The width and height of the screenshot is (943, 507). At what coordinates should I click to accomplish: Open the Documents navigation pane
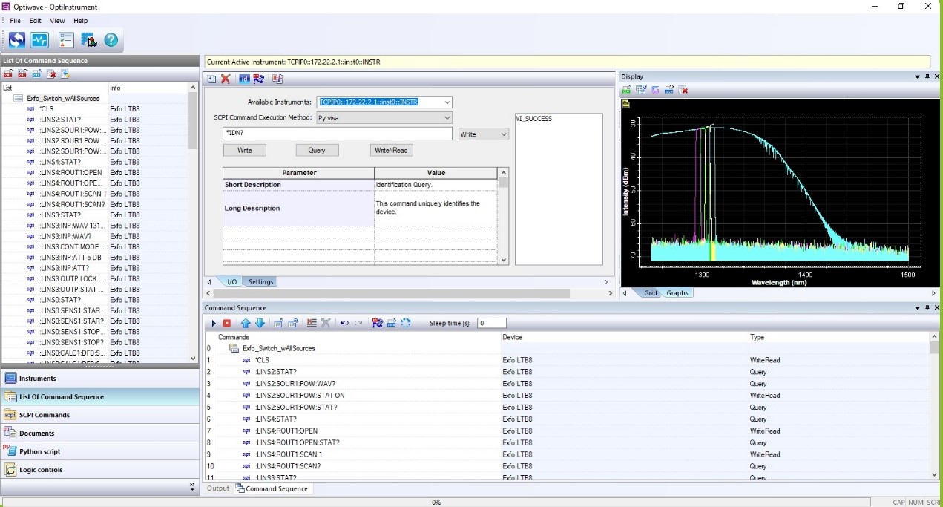coord(100,434)
